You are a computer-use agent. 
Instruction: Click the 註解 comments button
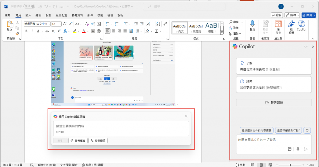point(277,15)
